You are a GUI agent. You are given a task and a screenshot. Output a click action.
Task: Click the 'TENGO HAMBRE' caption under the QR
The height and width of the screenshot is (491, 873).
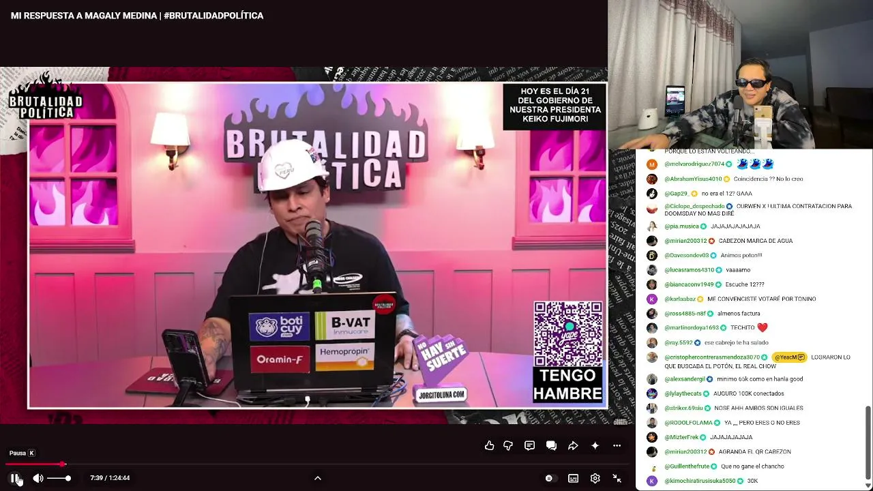pyautogui.click(x=567, y=385)
